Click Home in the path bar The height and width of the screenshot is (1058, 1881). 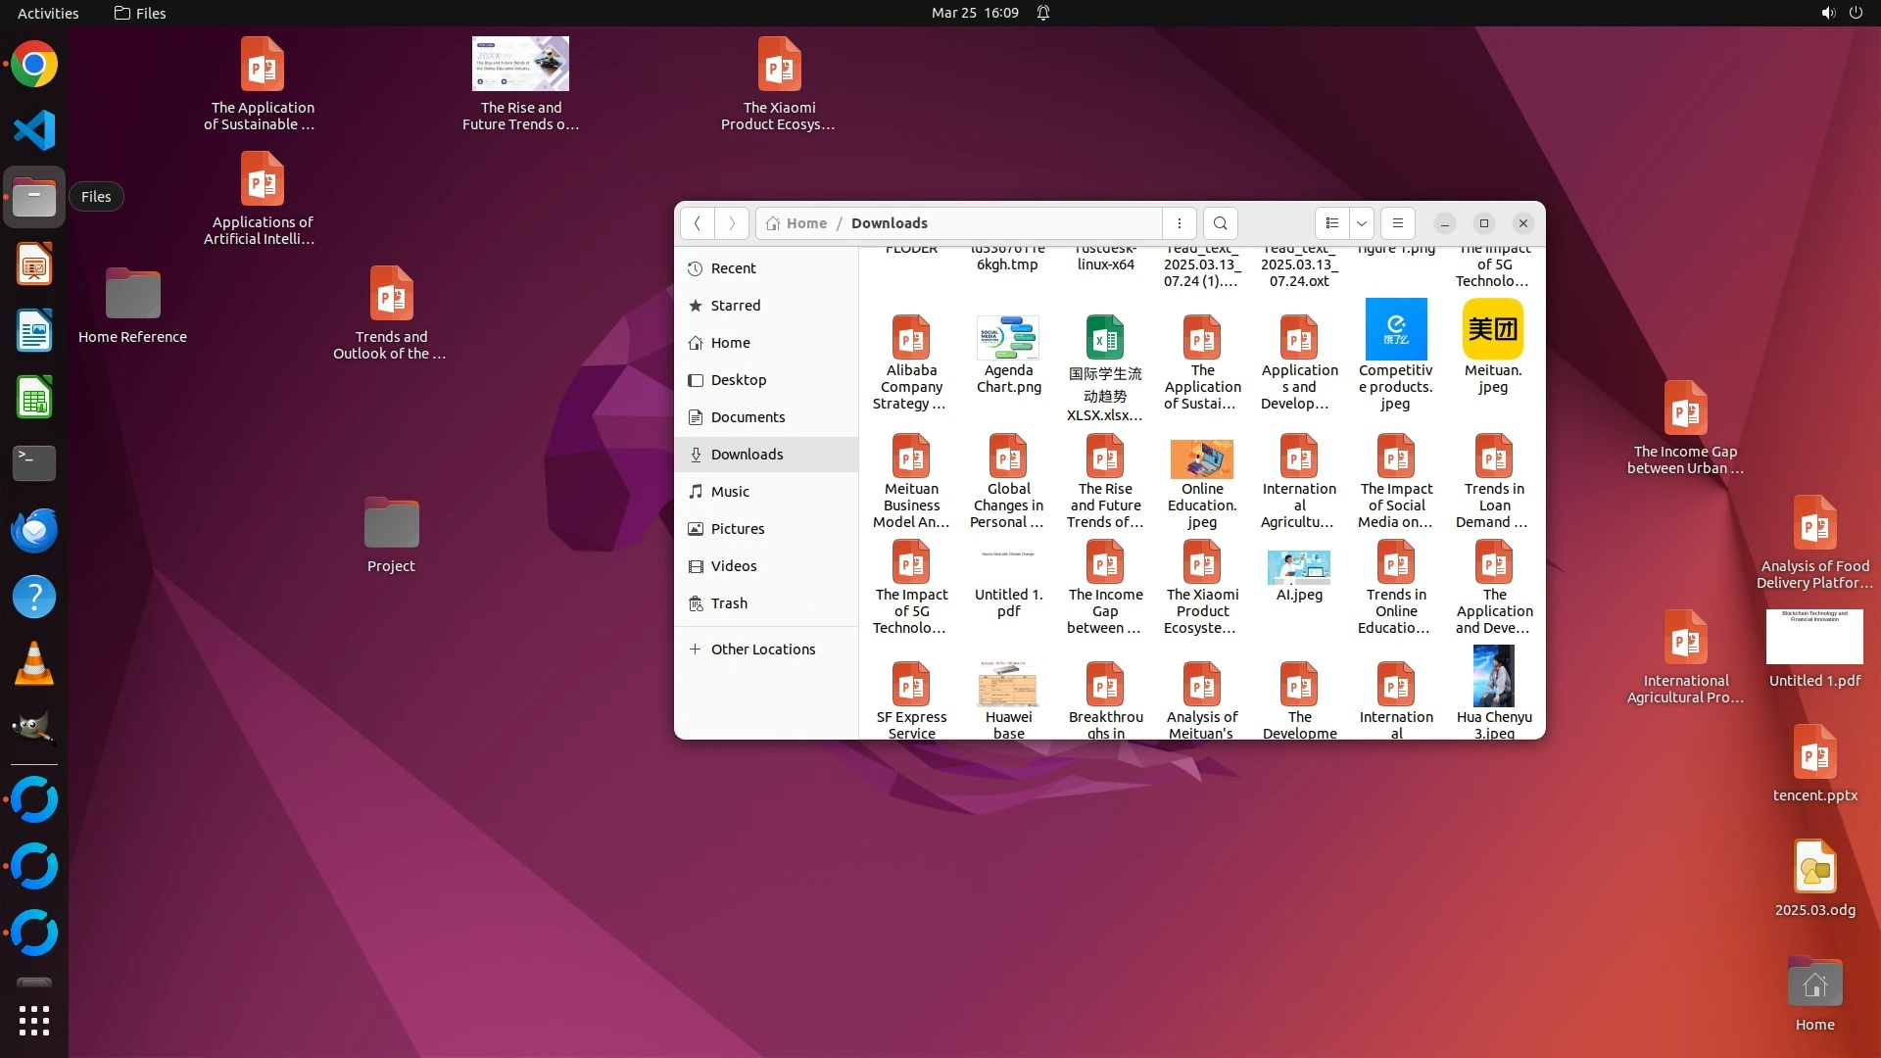click(x=805, y=223)
